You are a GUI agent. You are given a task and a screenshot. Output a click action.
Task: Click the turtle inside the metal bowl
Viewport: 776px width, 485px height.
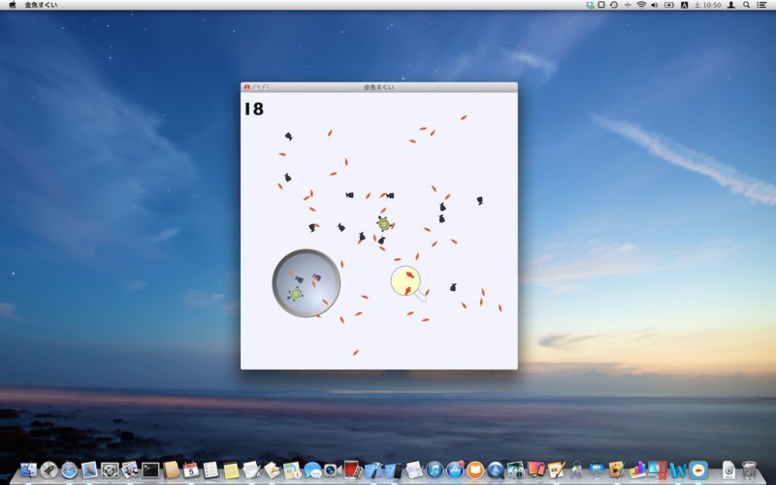[x=296, y=292]
